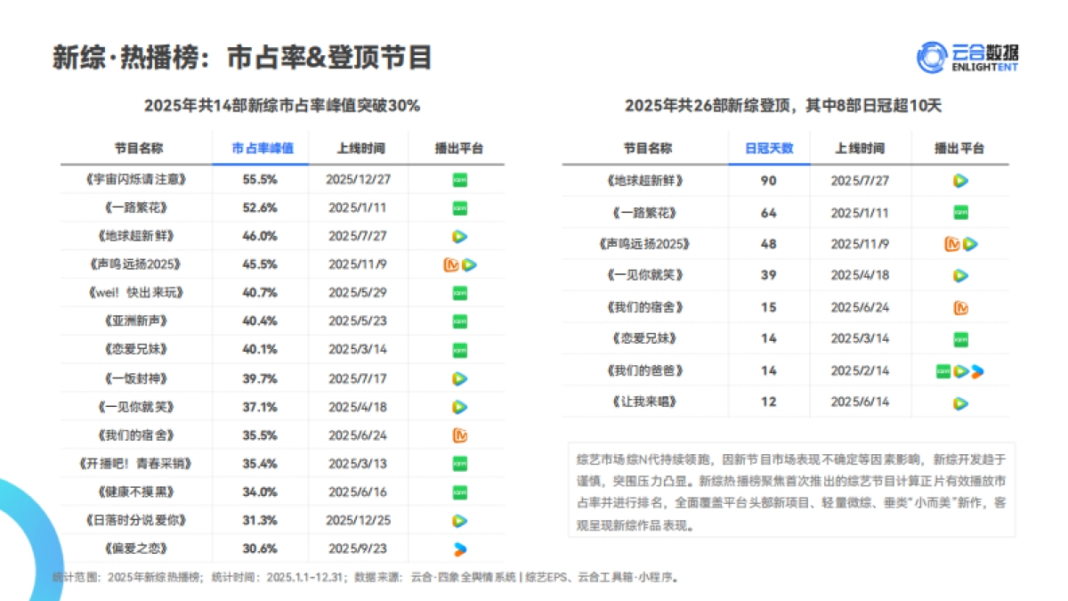This screenshot has height=601, width=1068.
Task: Select the 90 day-count value for 《地球超新鲜》
Action: (x=768, y=181)
